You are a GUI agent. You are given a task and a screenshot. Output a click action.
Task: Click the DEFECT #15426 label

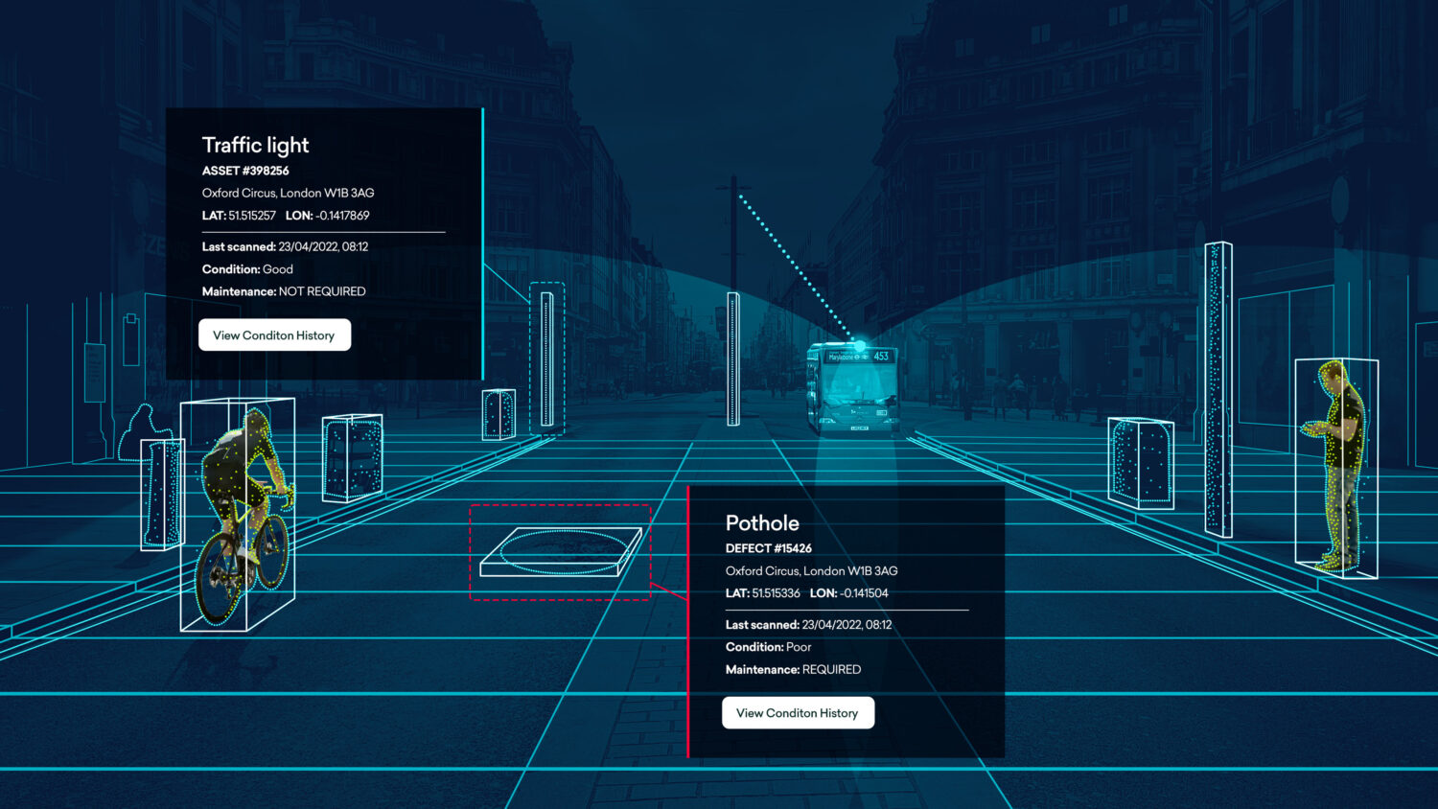pos(769,548)
